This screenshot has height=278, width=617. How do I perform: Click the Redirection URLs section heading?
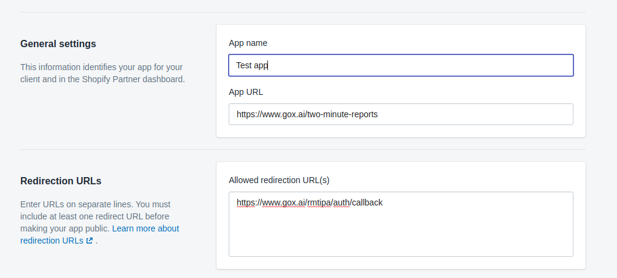(x=61, y=181)
